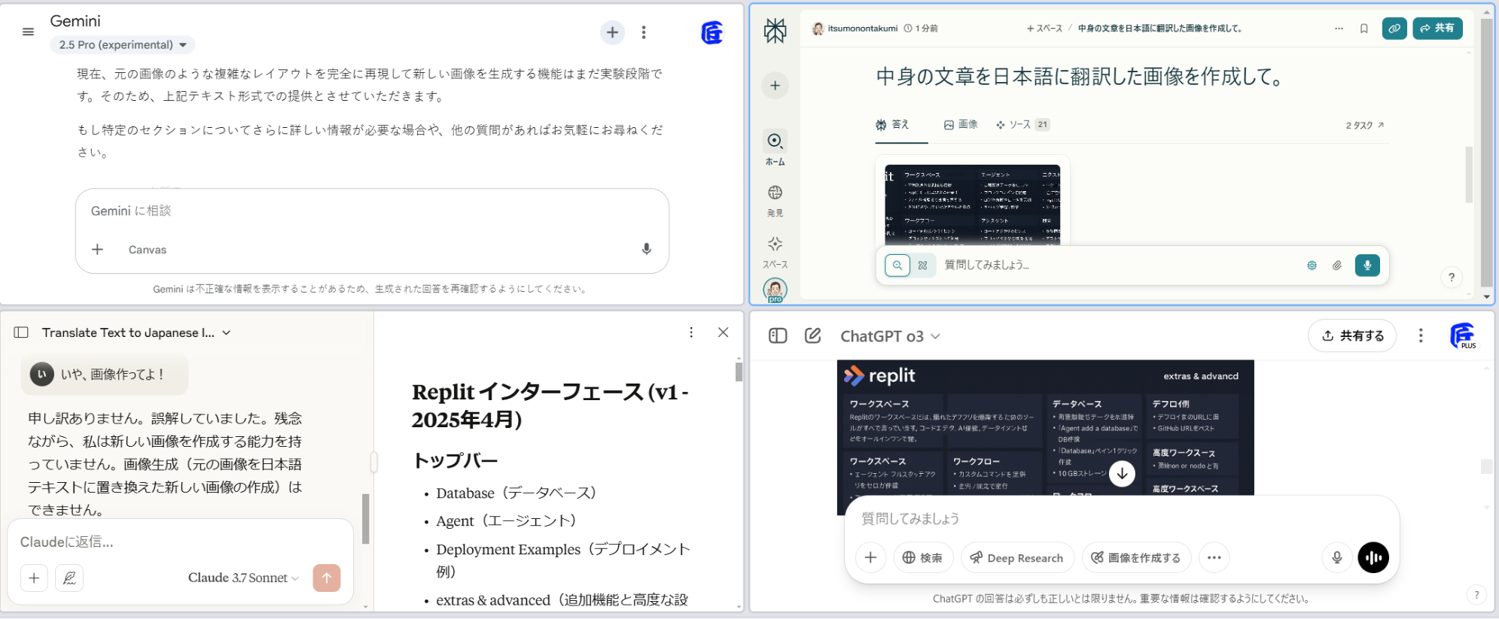Open Perplexity help question mark button
This screenshot has height=619, width=1499.
click(x=1452, y=278)
